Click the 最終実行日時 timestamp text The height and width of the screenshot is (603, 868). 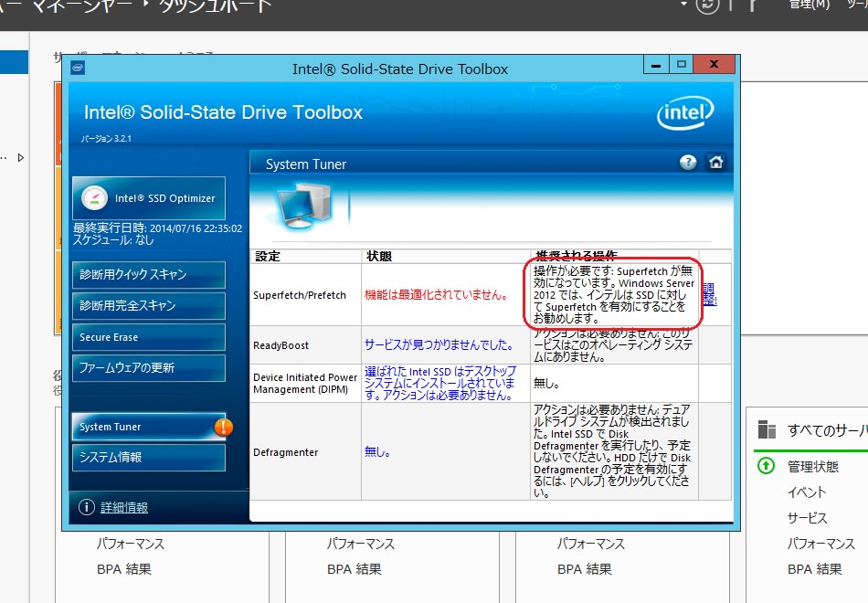pos(157,228)
